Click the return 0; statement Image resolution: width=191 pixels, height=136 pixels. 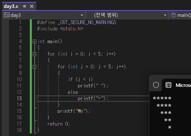(x=58, y=124)
